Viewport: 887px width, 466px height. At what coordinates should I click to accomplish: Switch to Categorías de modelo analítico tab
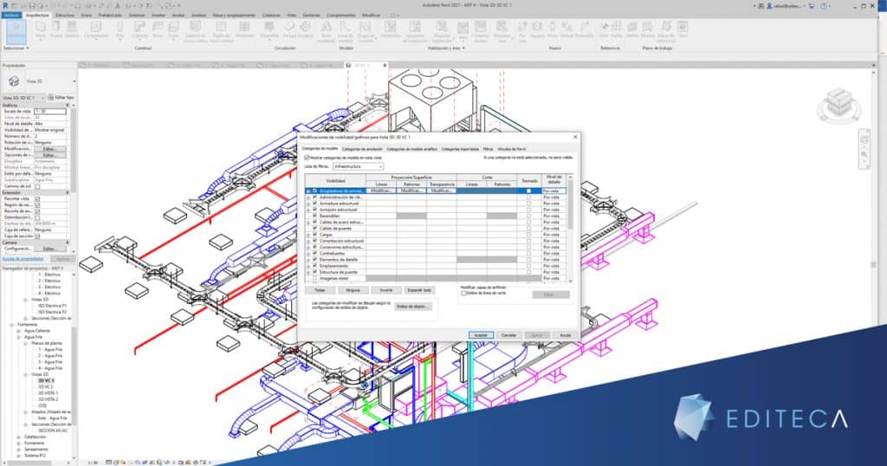point(411,149)
